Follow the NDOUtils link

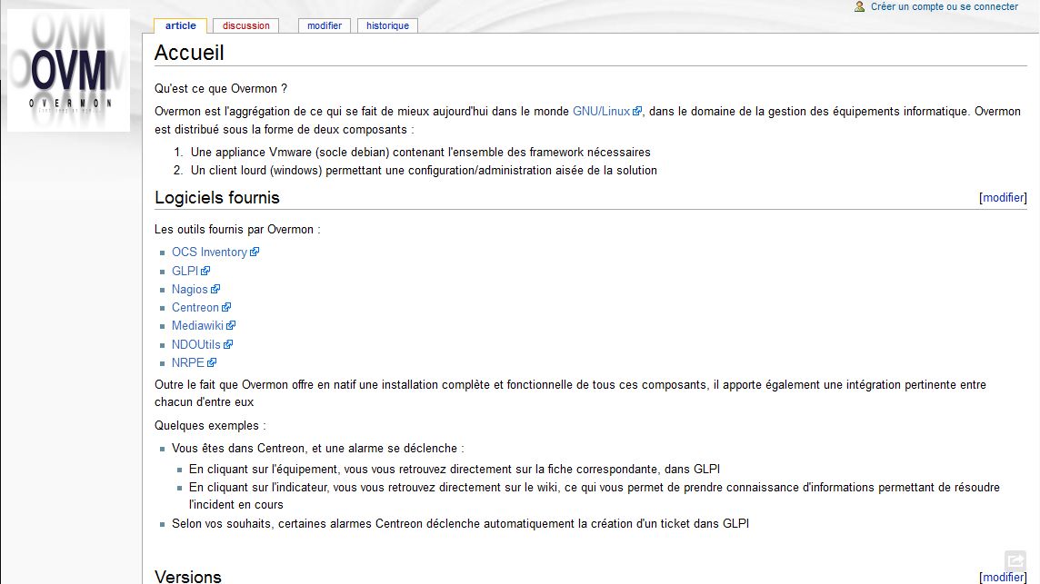195,345
